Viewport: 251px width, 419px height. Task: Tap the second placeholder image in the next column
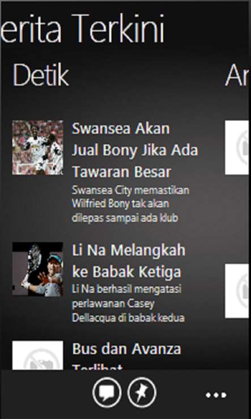point(237,291)
